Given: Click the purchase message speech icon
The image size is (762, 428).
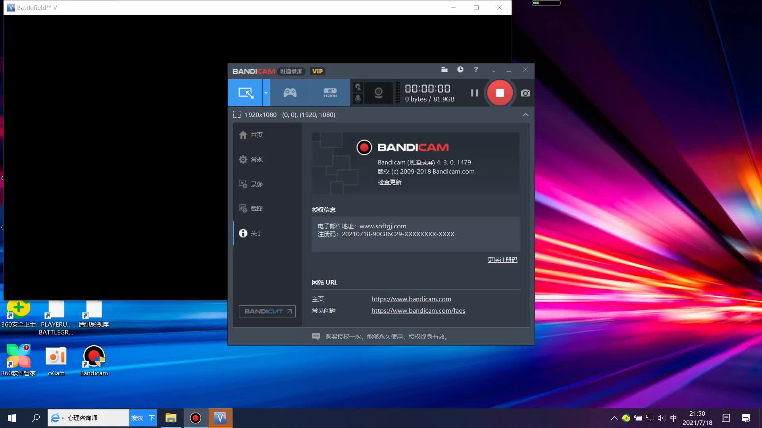Looking at the screenshot, I should 316,336.
